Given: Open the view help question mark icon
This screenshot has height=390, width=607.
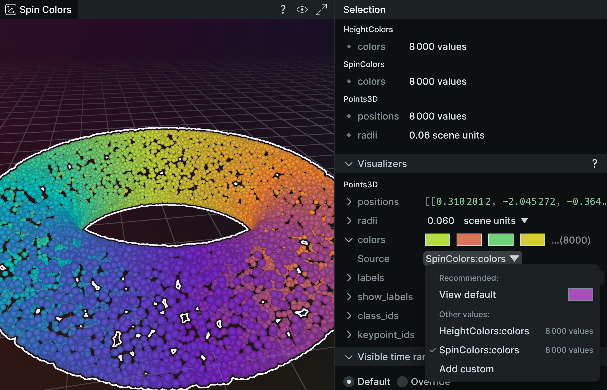Looking at the screenshot, I should pos(283,10).
